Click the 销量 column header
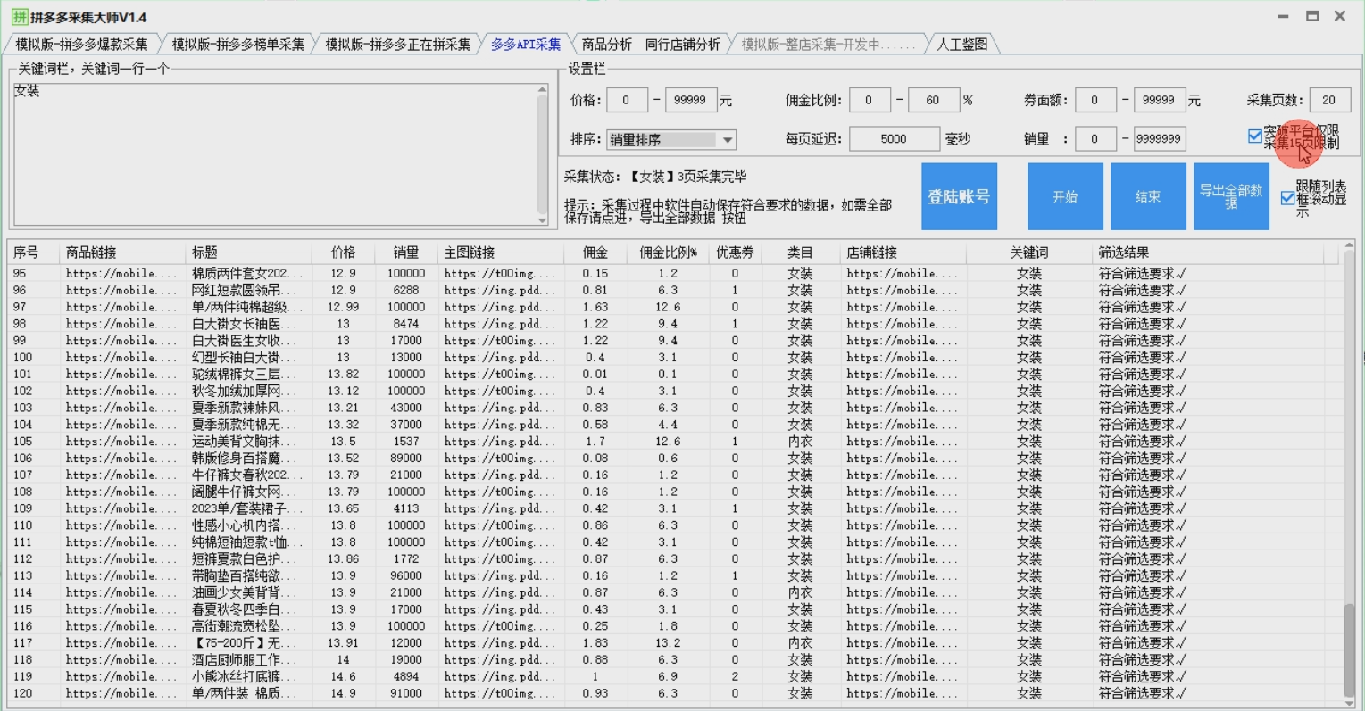1365x711 pixels. [x=406, y=252]
